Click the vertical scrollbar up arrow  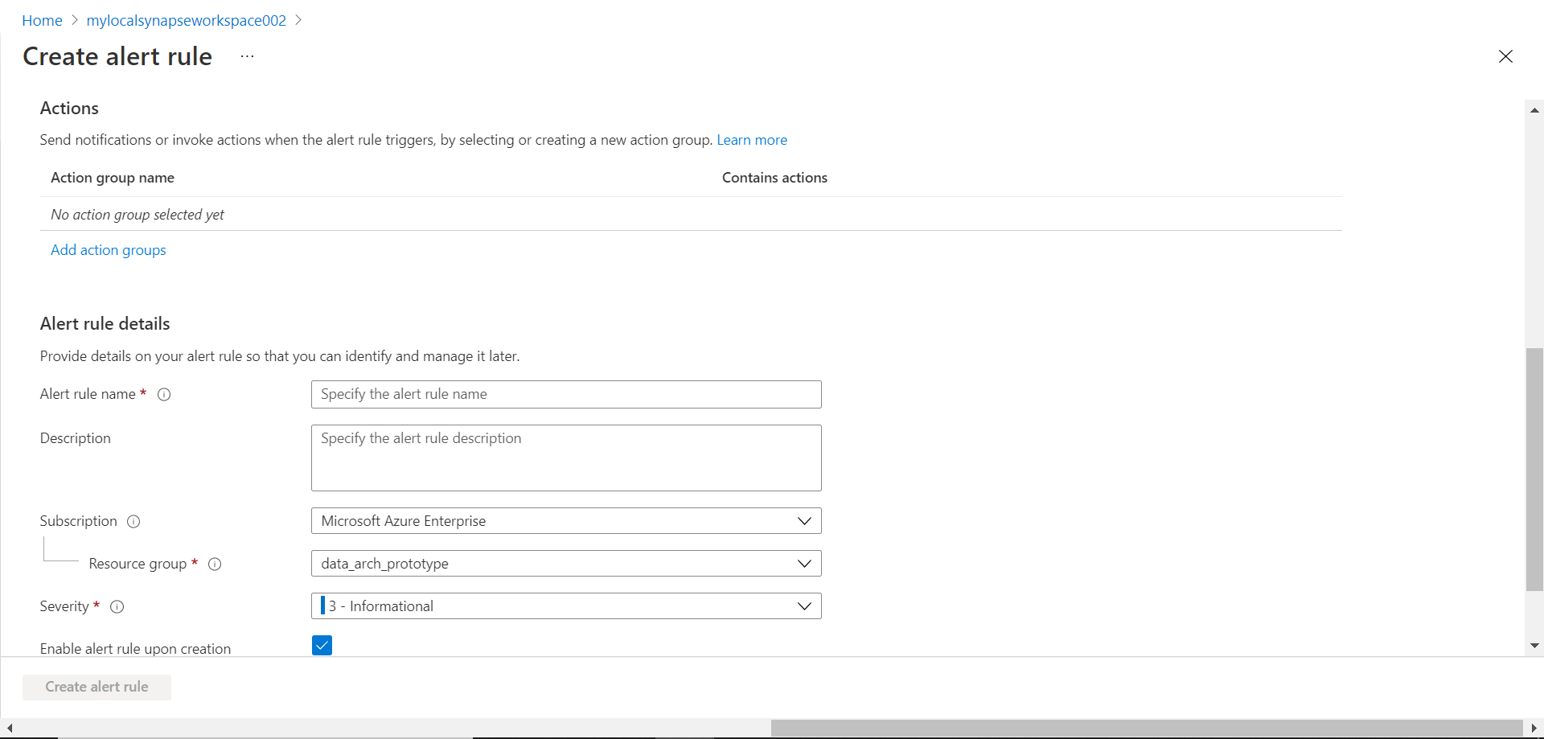(x=1534, y=110)
